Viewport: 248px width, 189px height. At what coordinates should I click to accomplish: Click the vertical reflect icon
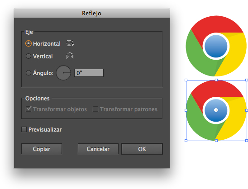70,56
